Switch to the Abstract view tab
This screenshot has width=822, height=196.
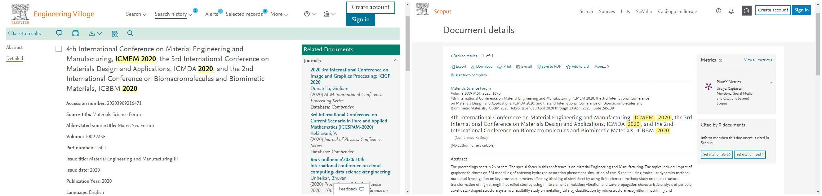[x=14, y=47]
